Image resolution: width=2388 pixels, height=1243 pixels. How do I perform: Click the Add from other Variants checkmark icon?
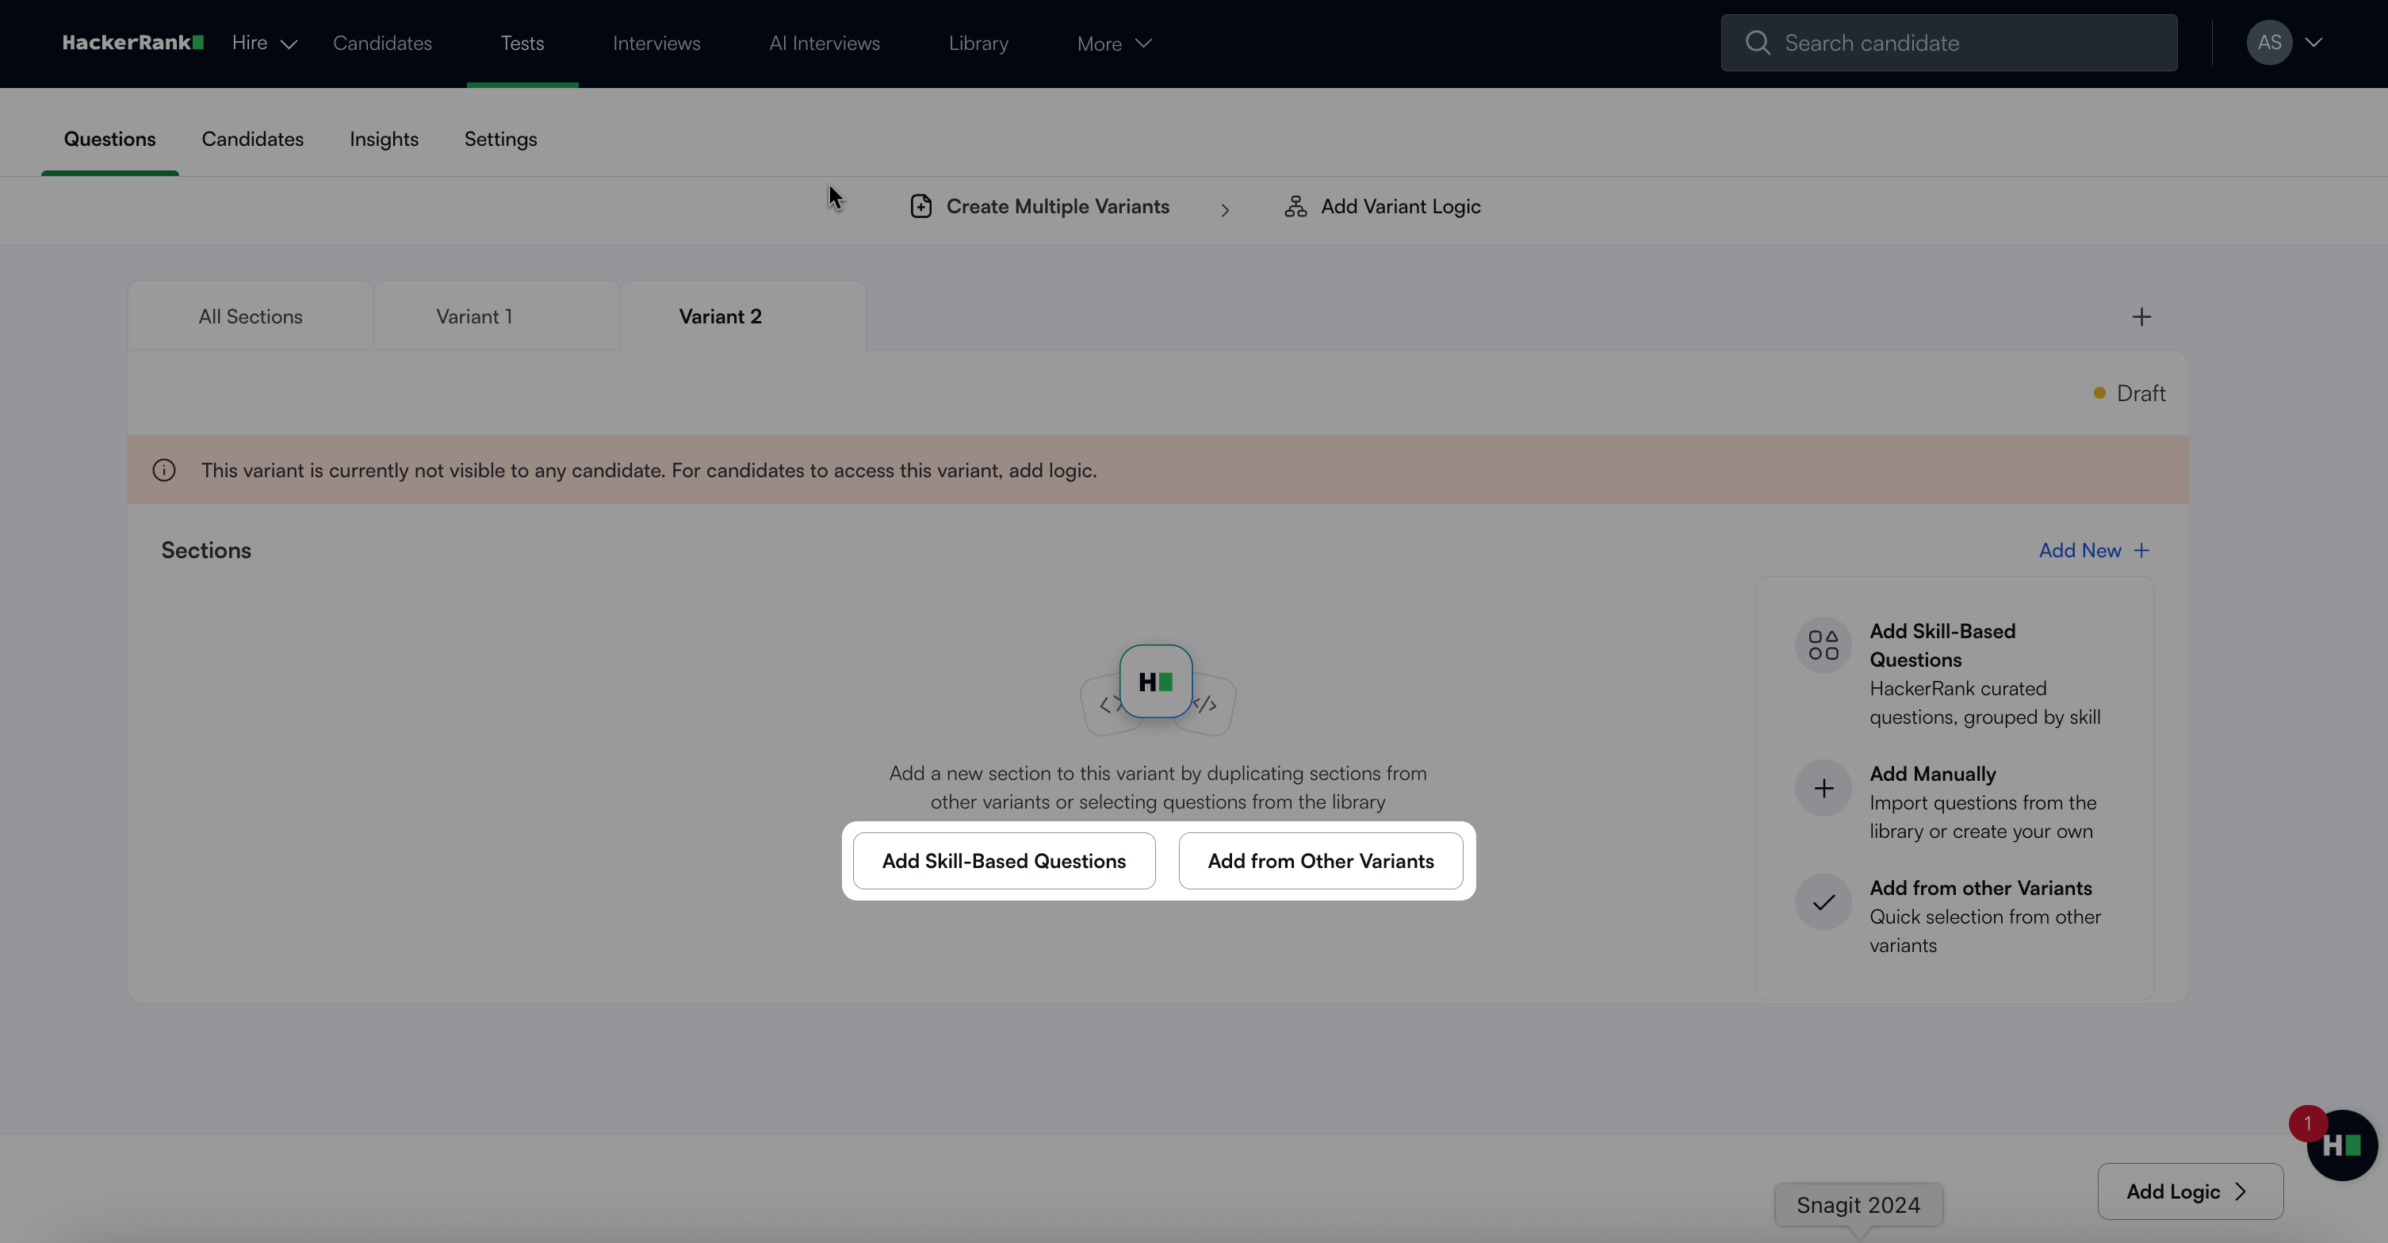coord(1823,903)
